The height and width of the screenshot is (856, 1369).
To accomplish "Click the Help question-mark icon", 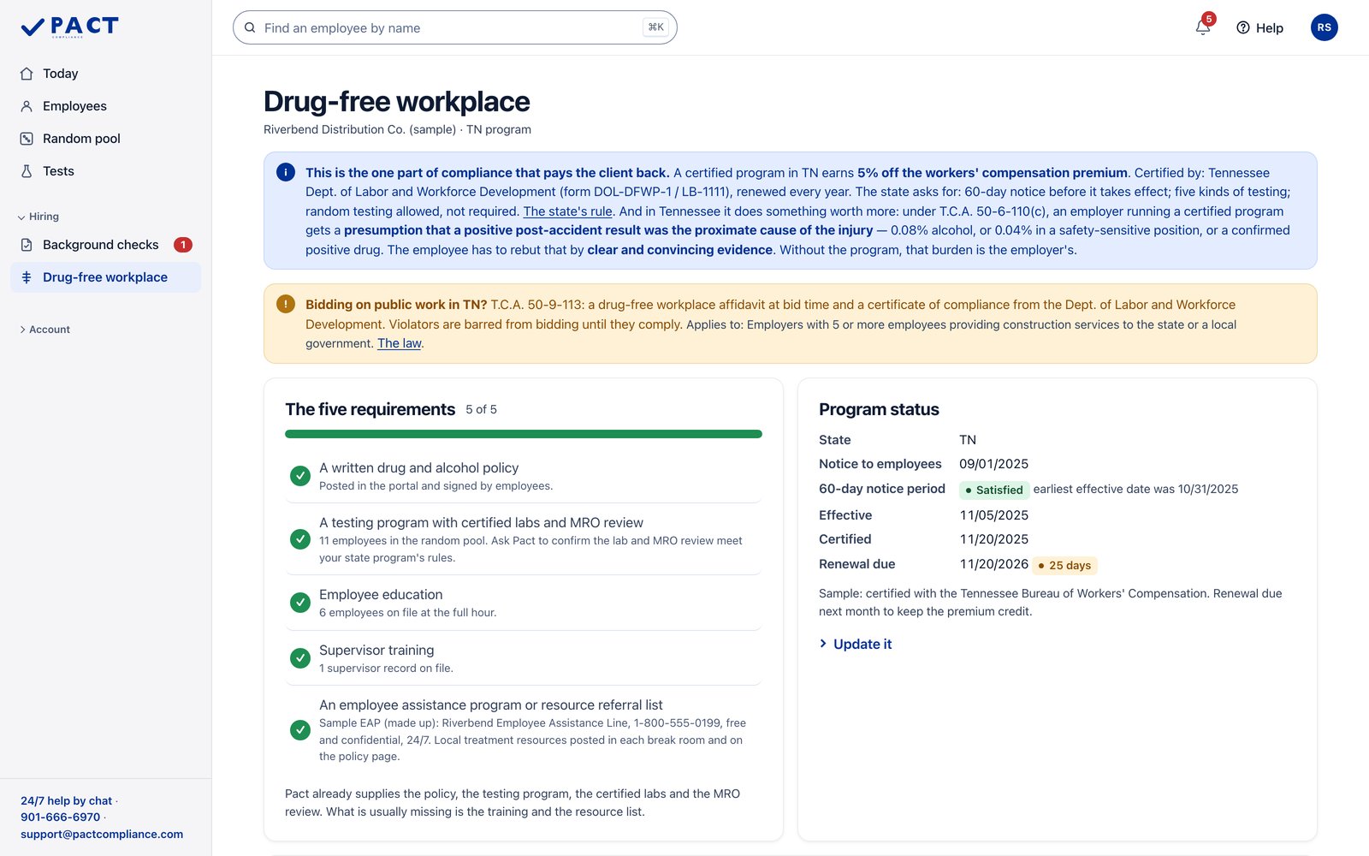I will pyautogui.click(x=1243, y=27).
